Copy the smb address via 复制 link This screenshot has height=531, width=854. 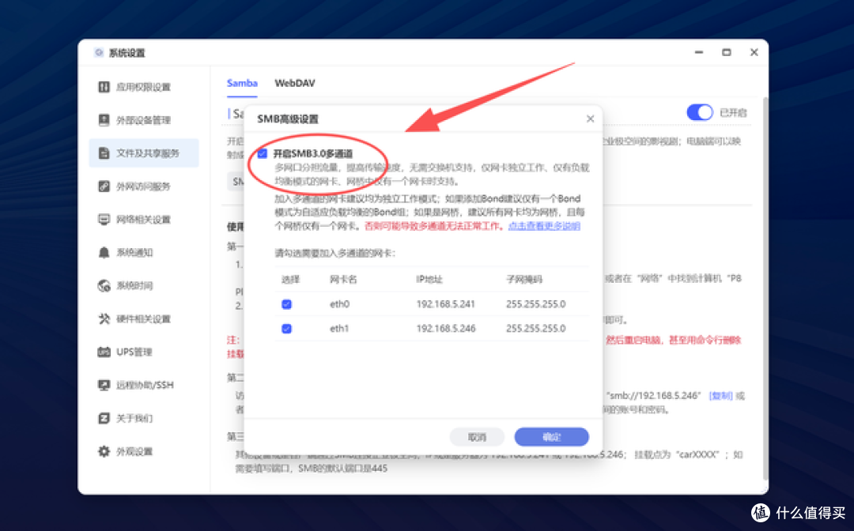click(x=720, y=396)
